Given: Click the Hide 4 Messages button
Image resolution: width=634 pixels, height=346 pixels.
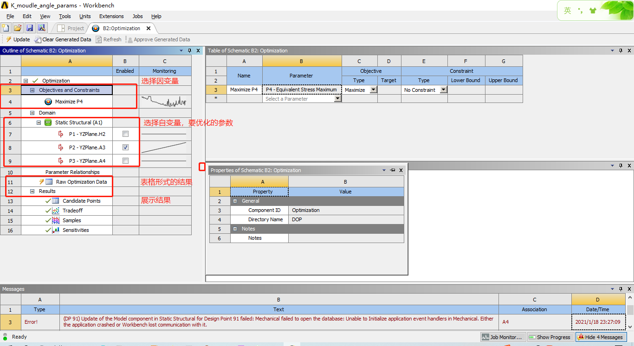Looking at the screenshot, I should coord(602,337).
